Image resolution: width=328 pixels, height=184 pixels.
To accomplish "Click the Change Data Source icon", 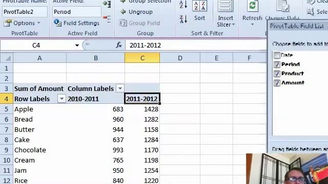I will [x=282, y=6].
